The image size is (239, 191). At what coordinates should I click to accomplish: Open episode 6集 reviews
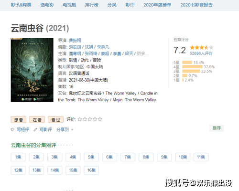click(x=109, y=157)
